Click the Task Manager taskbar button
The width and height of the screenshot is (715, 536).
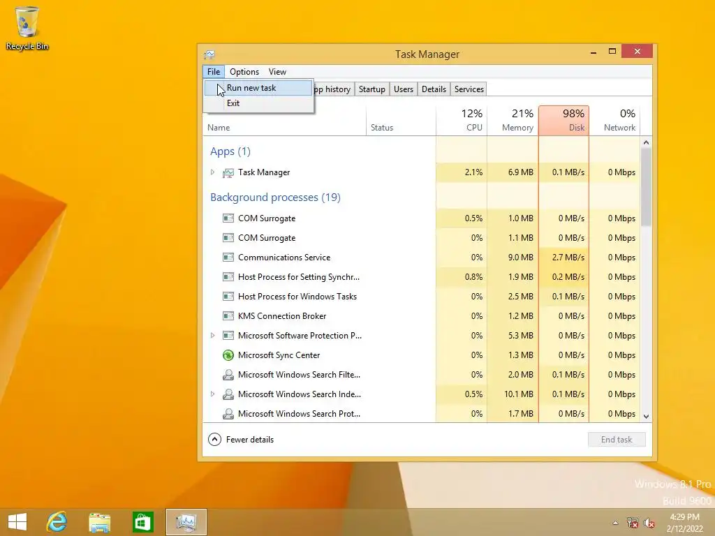pyautogui.click(x=186, y=522)
